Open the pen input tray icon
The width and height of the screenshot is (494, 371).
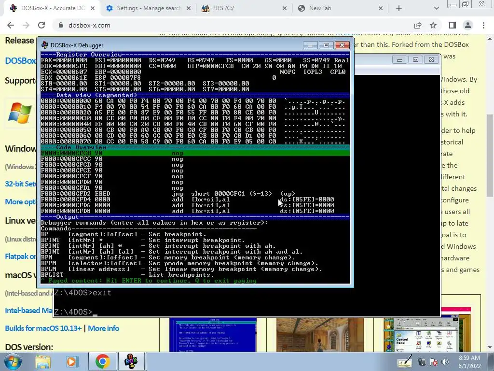tap(405, 361)
